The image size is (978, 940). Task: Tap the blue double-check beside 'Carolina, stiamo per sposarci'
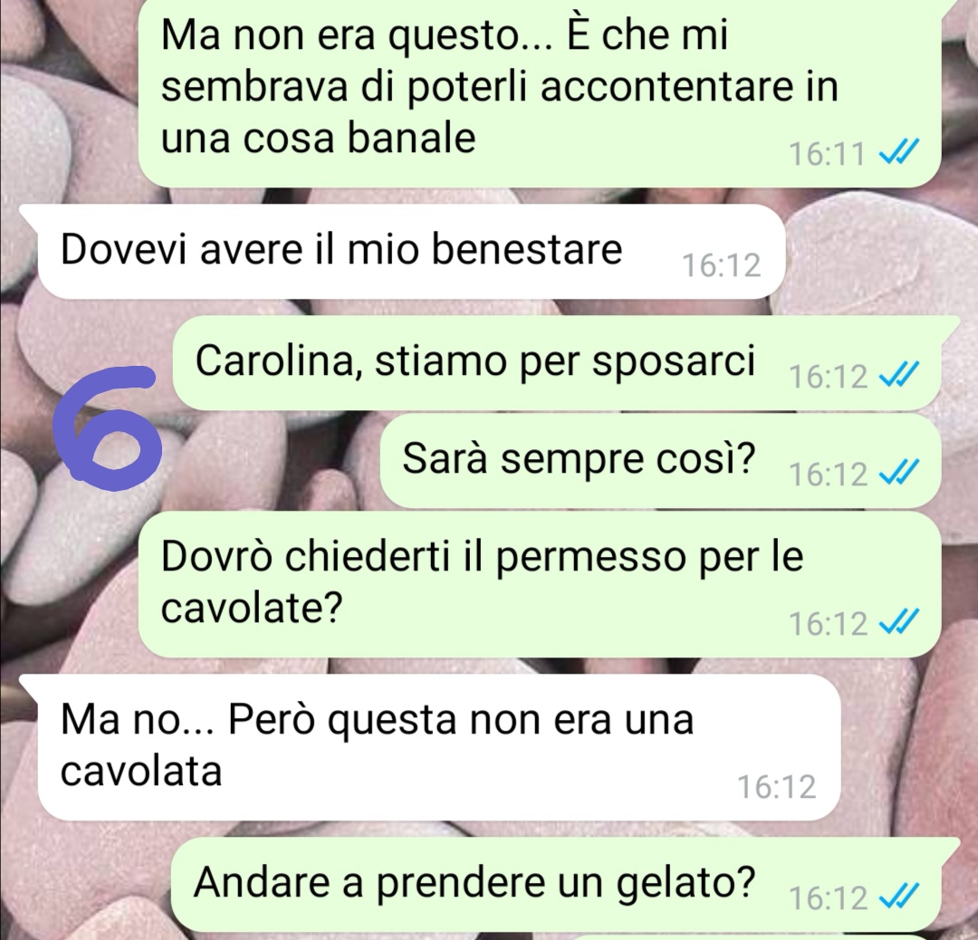coord(898,375)
